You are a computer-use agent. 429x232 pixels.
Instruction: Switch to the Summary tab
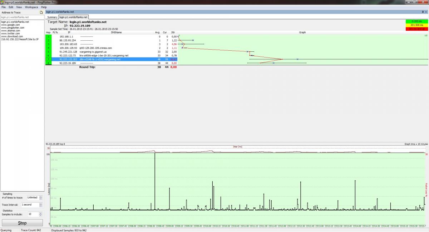pyautogui.click(x=52, y=17)
